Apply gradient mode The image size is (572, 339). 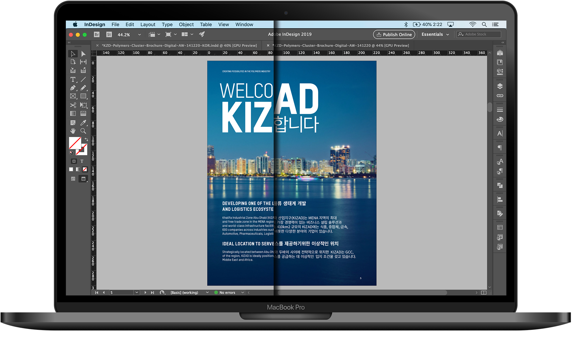pyautogui.click(x=78, y=169)
